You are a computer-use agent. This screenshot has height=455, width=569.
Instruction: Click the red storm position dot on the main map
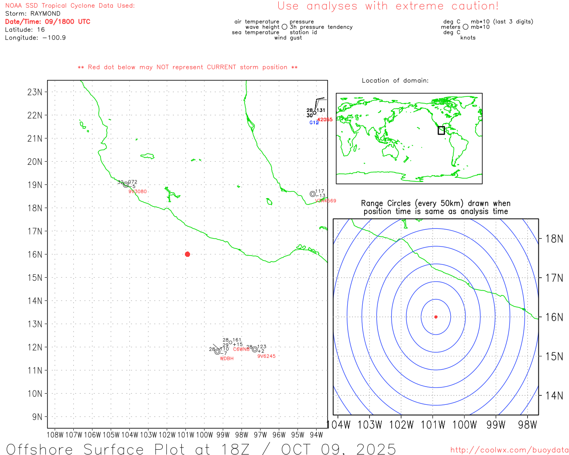coord(187,254)
